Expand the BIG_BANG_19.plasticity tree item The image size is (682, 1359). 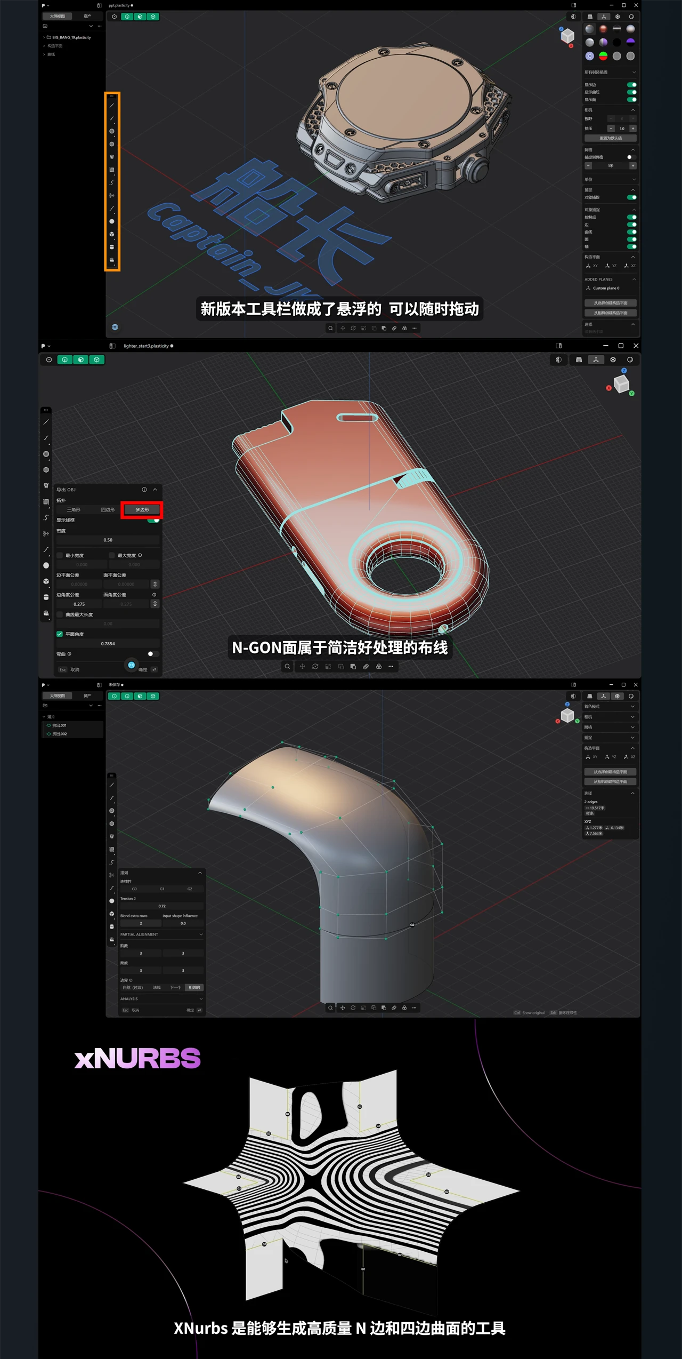[44, 37]
